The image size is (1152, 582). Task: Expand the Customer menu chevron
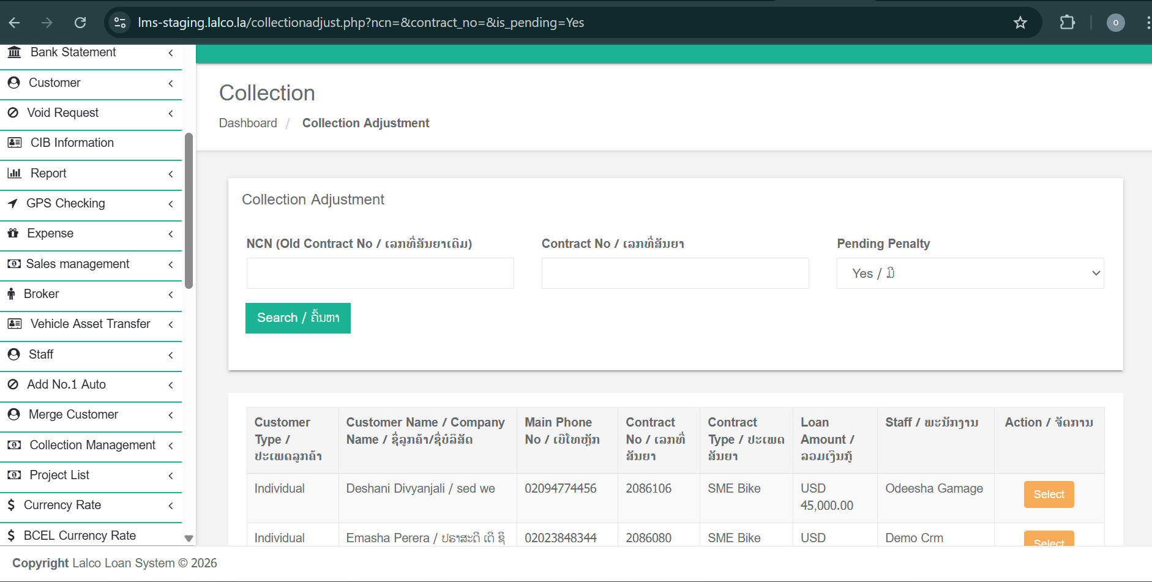(x=171, y=83)
